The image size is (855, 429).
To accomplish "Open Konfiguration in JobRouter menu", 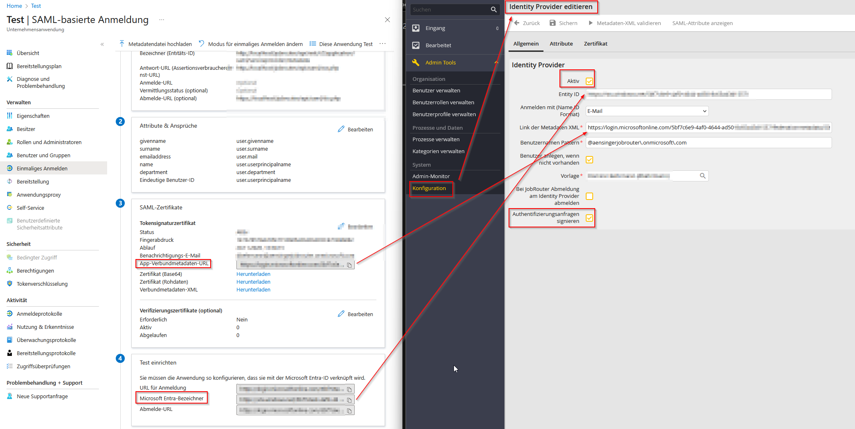I will click(429, 188).
